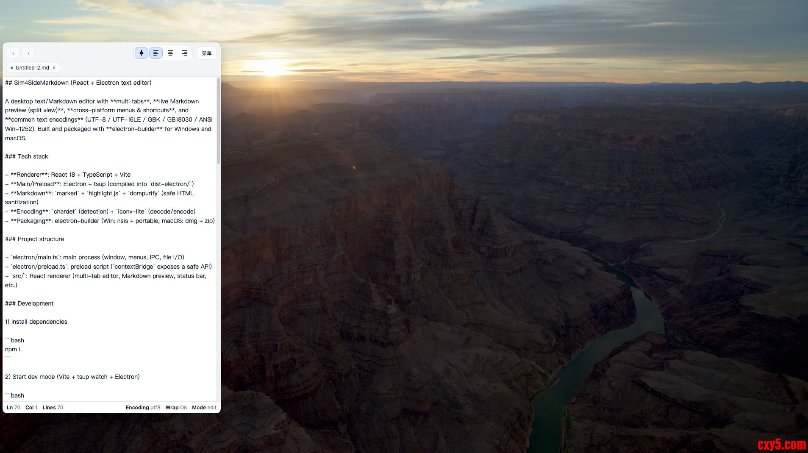
Task: Click the Encoding utf8 status item
Action: tap(143, 408)
